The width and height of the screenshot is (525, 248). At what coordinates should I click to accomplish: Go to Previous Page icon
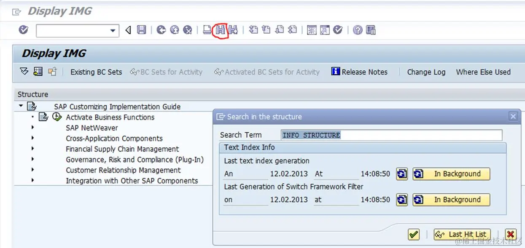pyautogui.click(x=266, y=30)
